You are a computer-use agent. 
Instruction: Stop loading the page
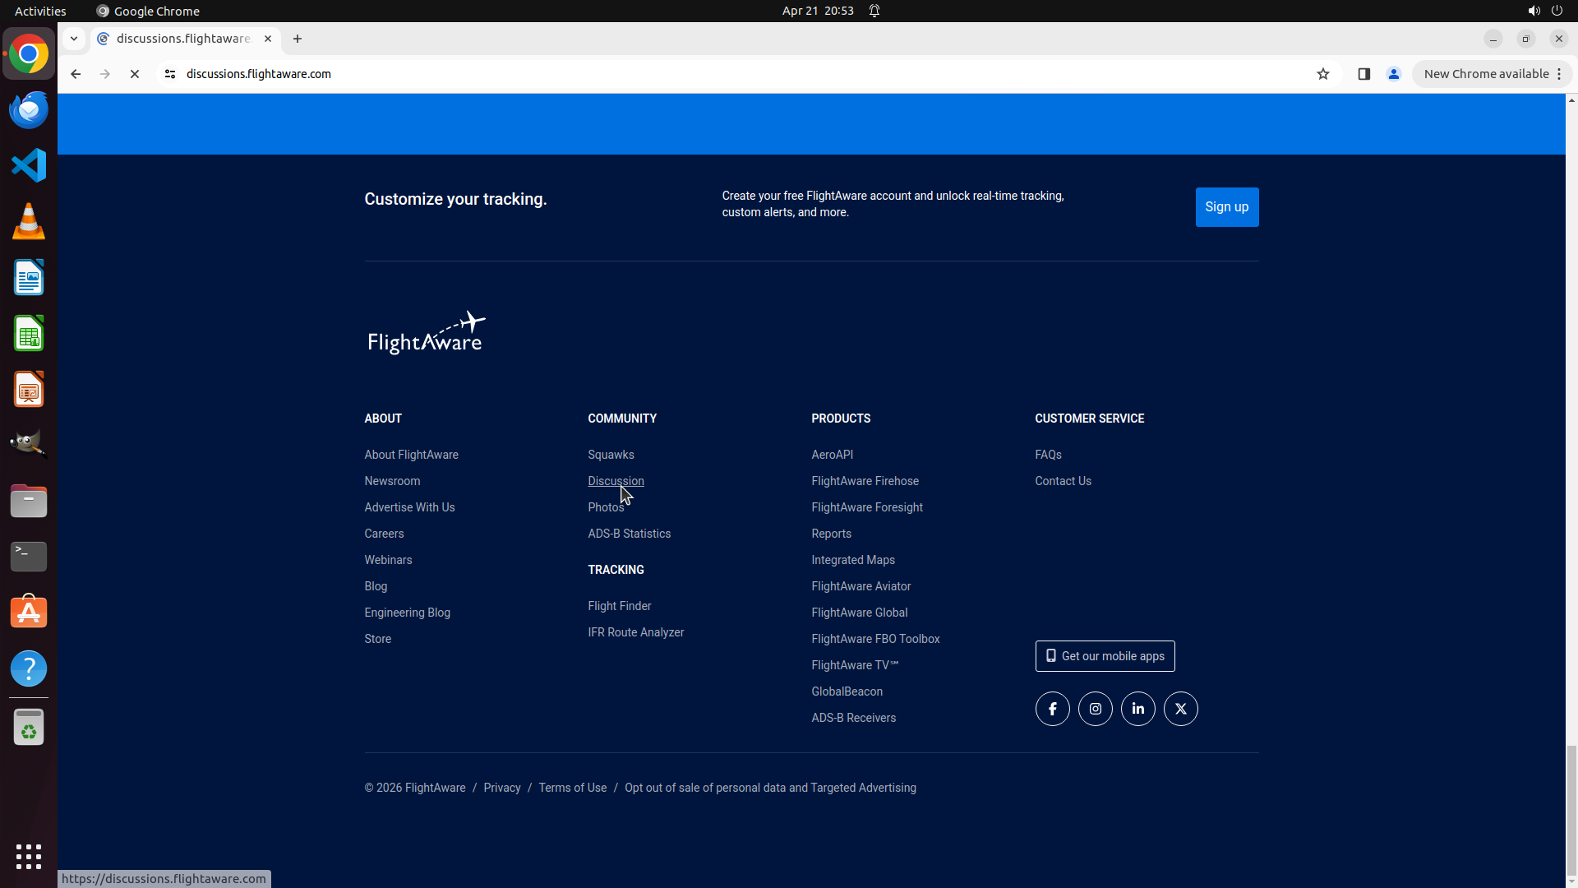tap(135, 74)
